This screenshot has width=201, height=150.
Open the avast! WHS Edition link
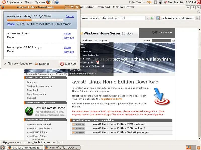pyautogui.click(x=37, y=132)
